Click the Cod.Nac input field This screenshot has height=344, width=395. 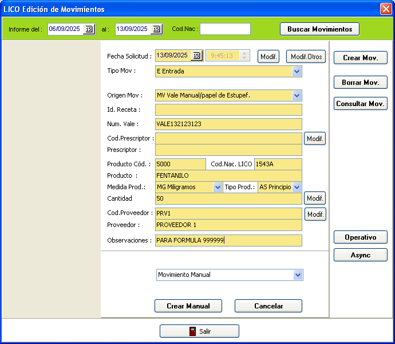(x=225, y=29)
